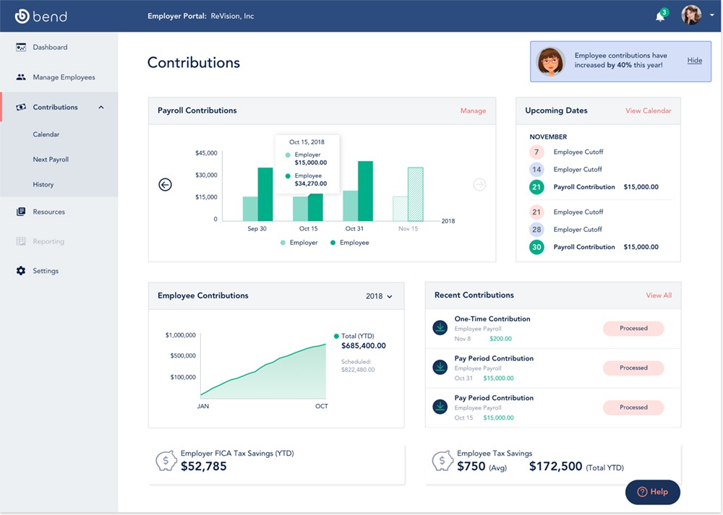Click Processed status for Oct 31 contribution
Image resolution: width=723 pixels, height=515 pixels.
click(633, 368)
